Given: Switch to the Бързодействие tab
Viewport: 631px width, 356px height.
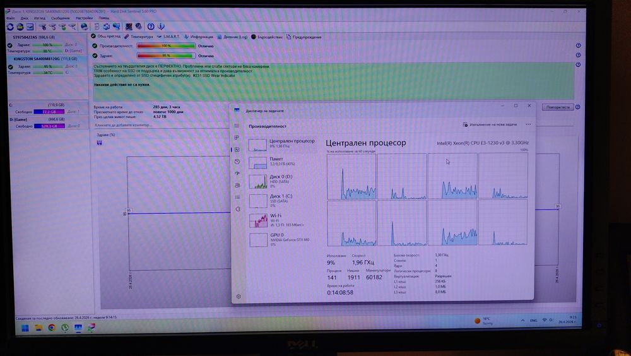Looking at the screenshot, I should (x=267, y=37).
